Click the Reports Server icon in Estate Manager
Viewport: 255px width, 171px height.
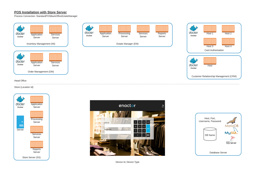point(162,28)
